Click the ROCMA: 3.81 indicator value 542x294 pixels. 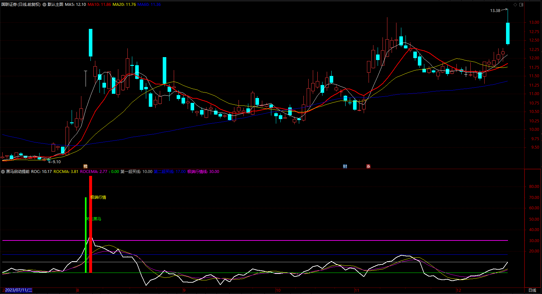[66, 172]
